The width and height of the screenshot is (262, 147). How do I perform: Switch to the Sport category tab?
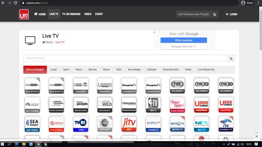tap(66, 69)
